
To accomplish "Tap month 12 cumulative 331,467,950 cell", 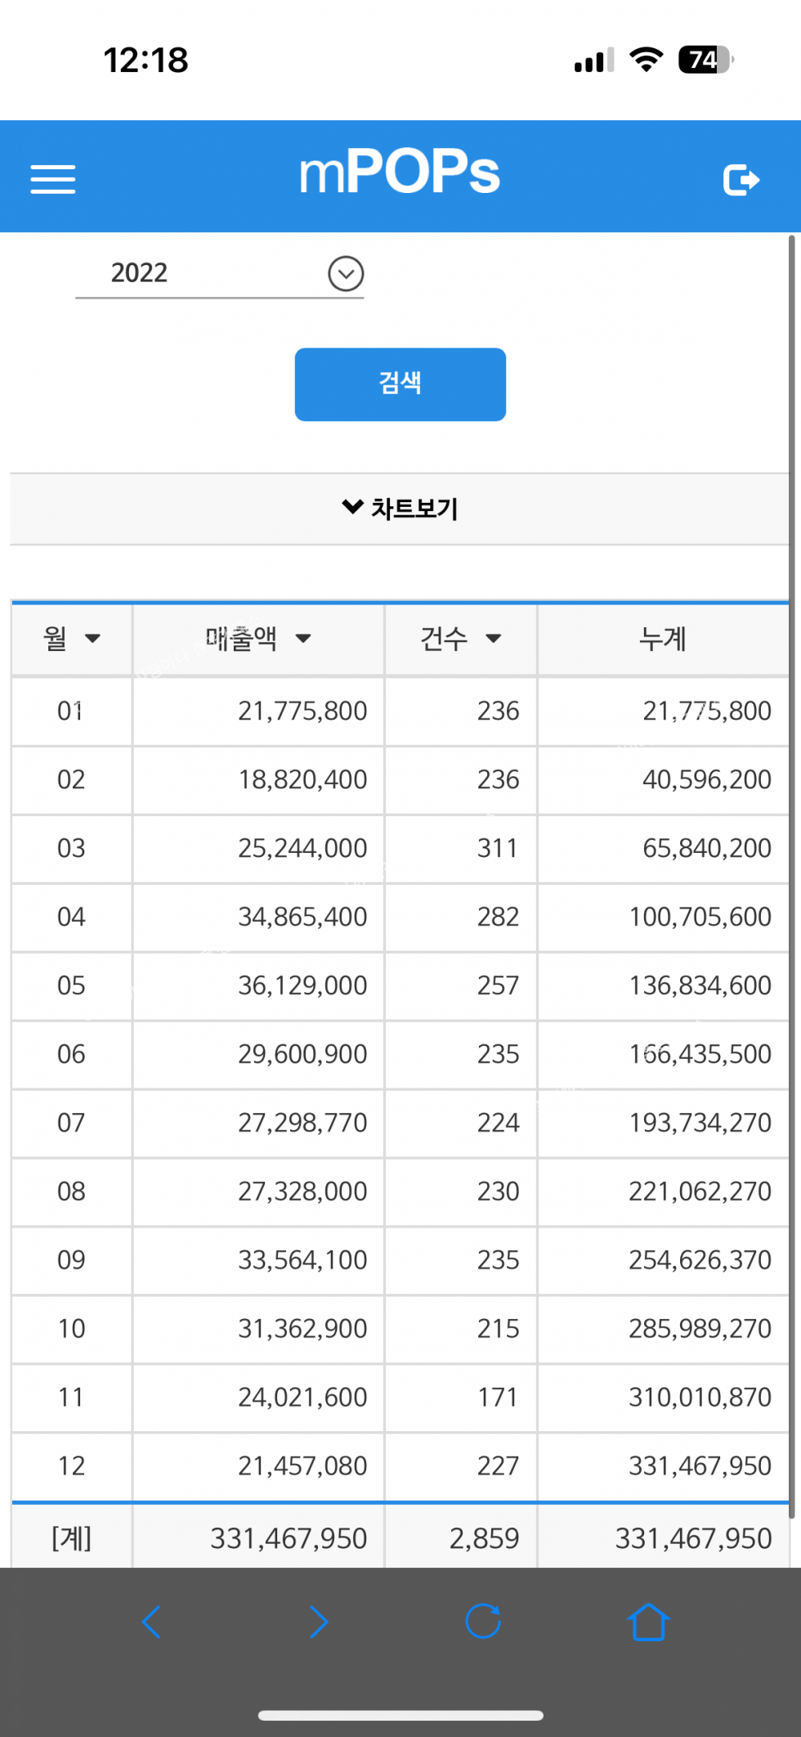I will [x=700, y=1465].
